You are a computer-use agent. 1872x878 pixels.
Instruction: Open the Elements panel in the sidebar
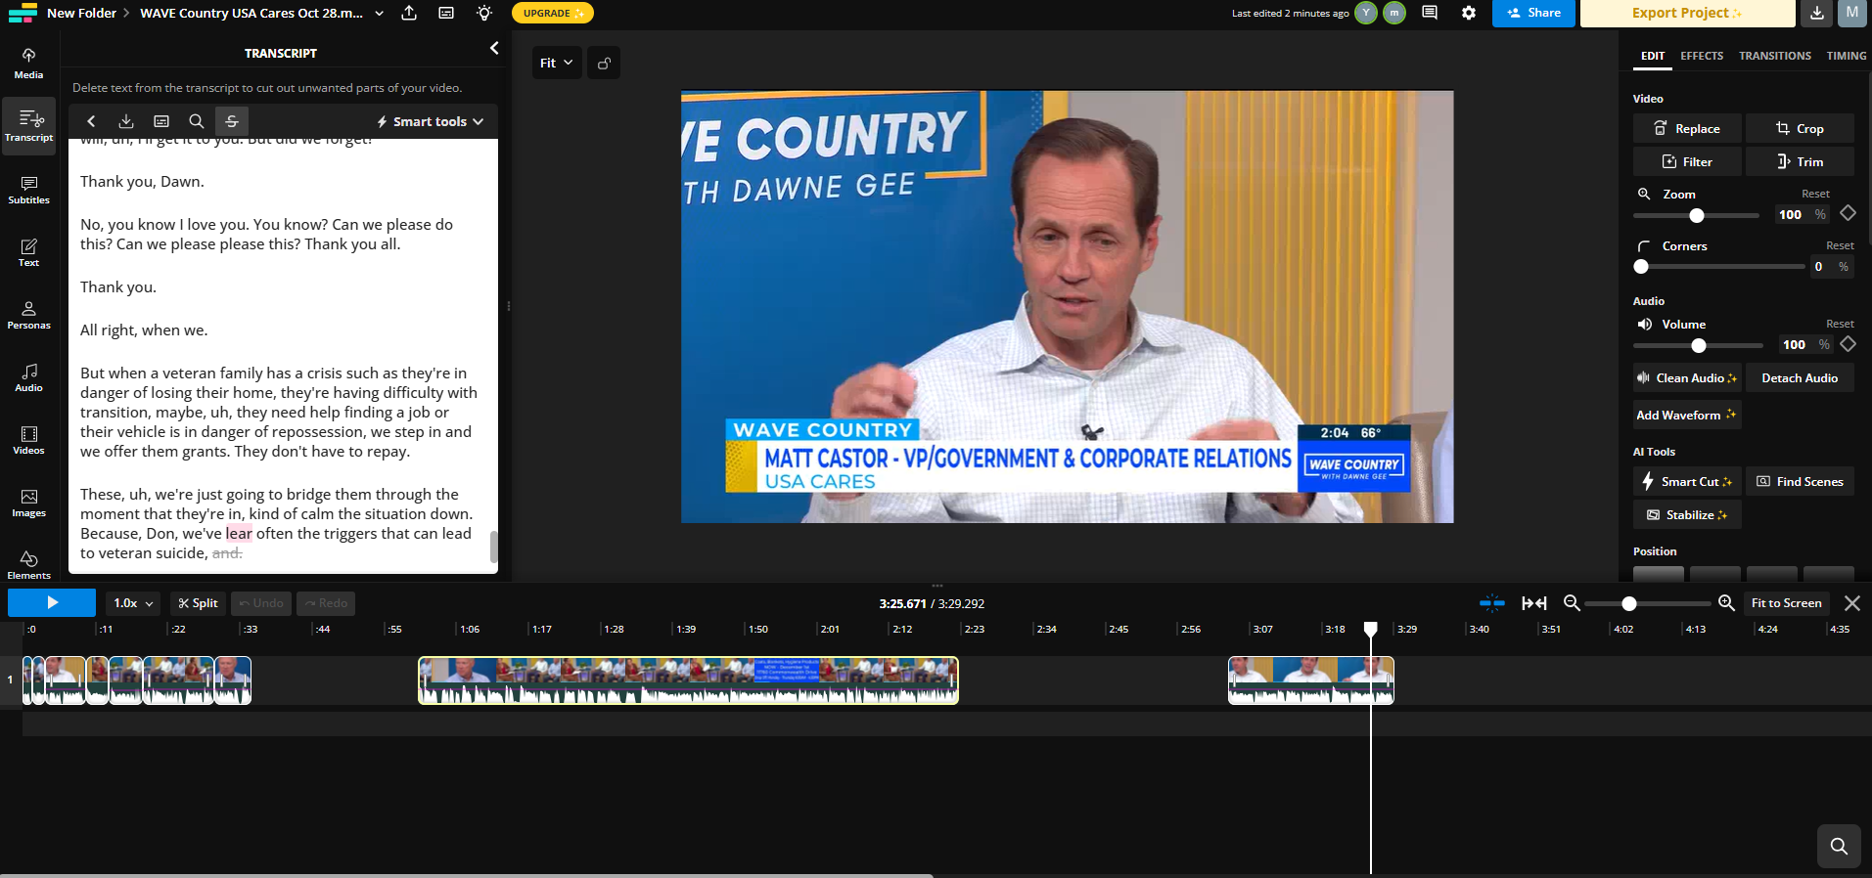click(x=28, y=564)
